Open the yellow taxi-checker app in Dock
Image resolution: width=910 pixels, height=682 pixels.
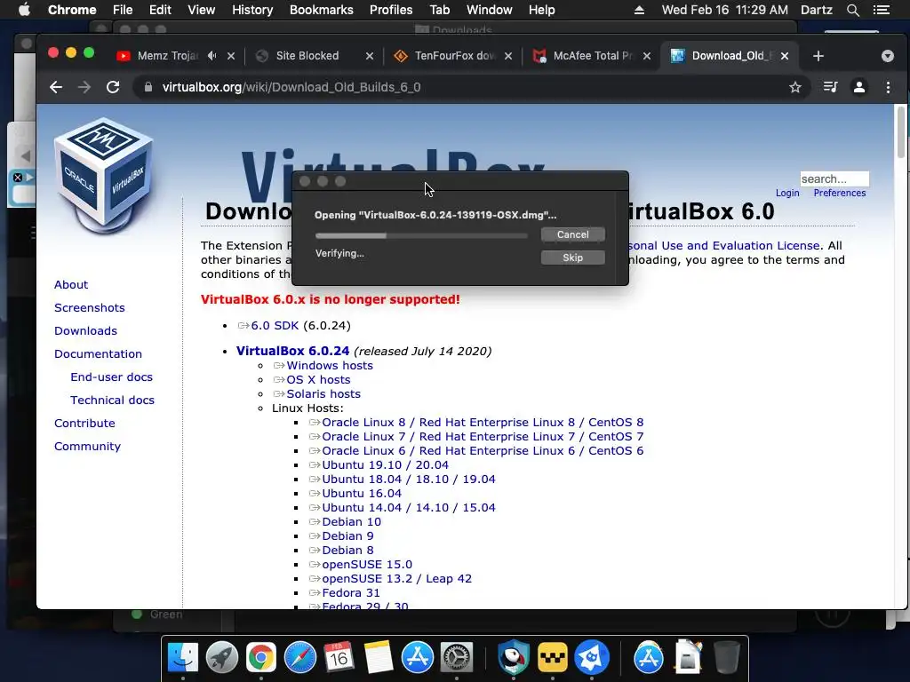pos(553,658)
